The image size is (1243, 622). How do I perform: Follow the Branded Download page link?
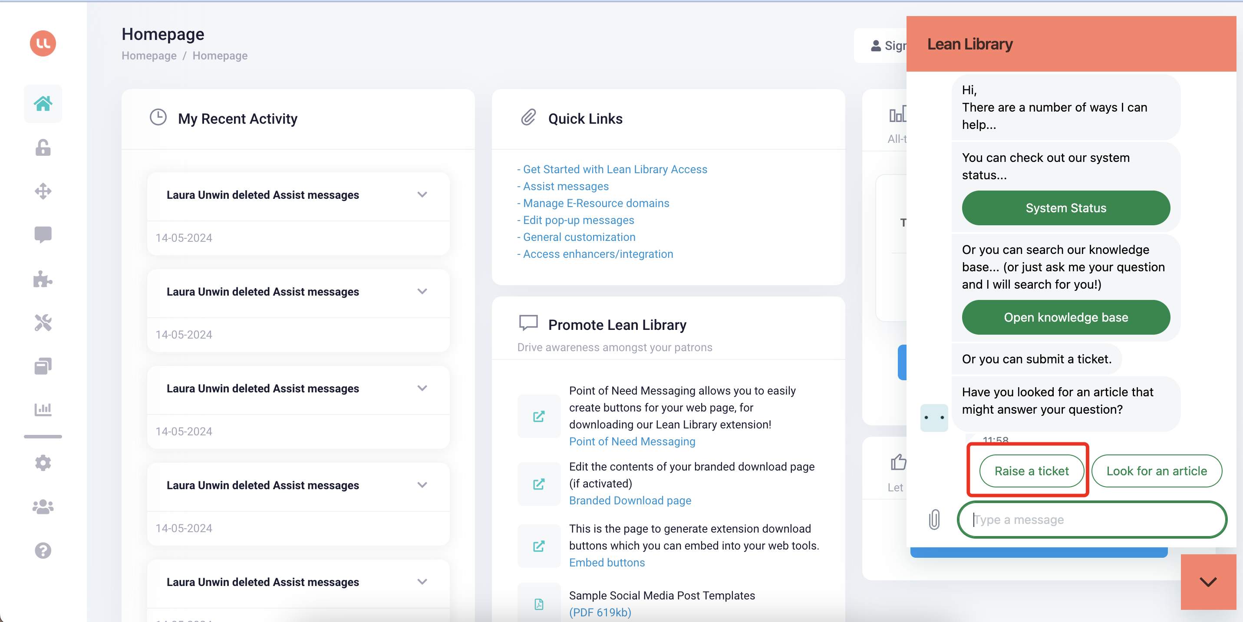630,500
